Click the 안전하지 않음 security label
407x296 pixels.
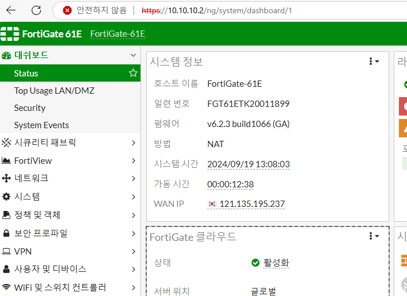point(101,10)
